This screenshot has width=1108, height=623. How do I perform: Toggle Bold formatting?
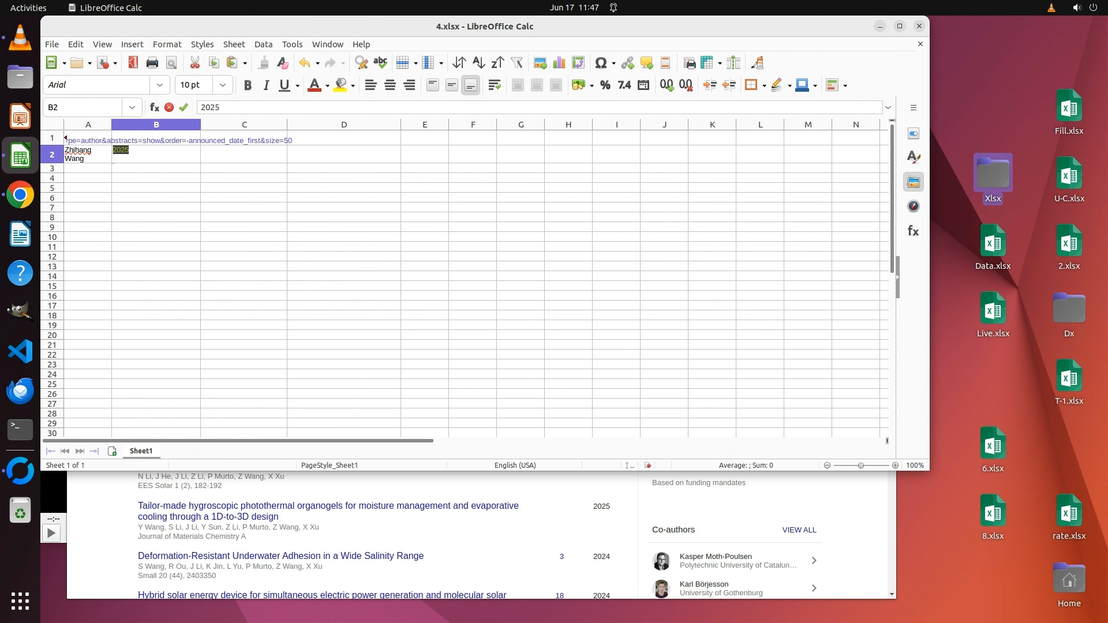point(248,85)
